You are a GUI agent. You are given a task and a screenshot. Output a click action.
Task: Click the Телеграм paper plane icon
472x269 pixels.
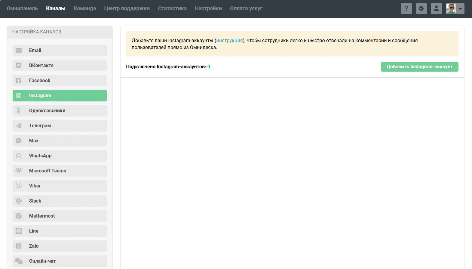19,126
